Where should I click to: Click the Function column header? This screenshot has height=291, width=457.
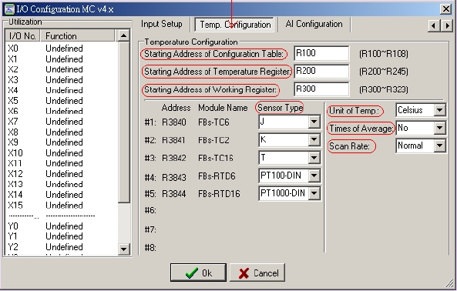point(77,35)
